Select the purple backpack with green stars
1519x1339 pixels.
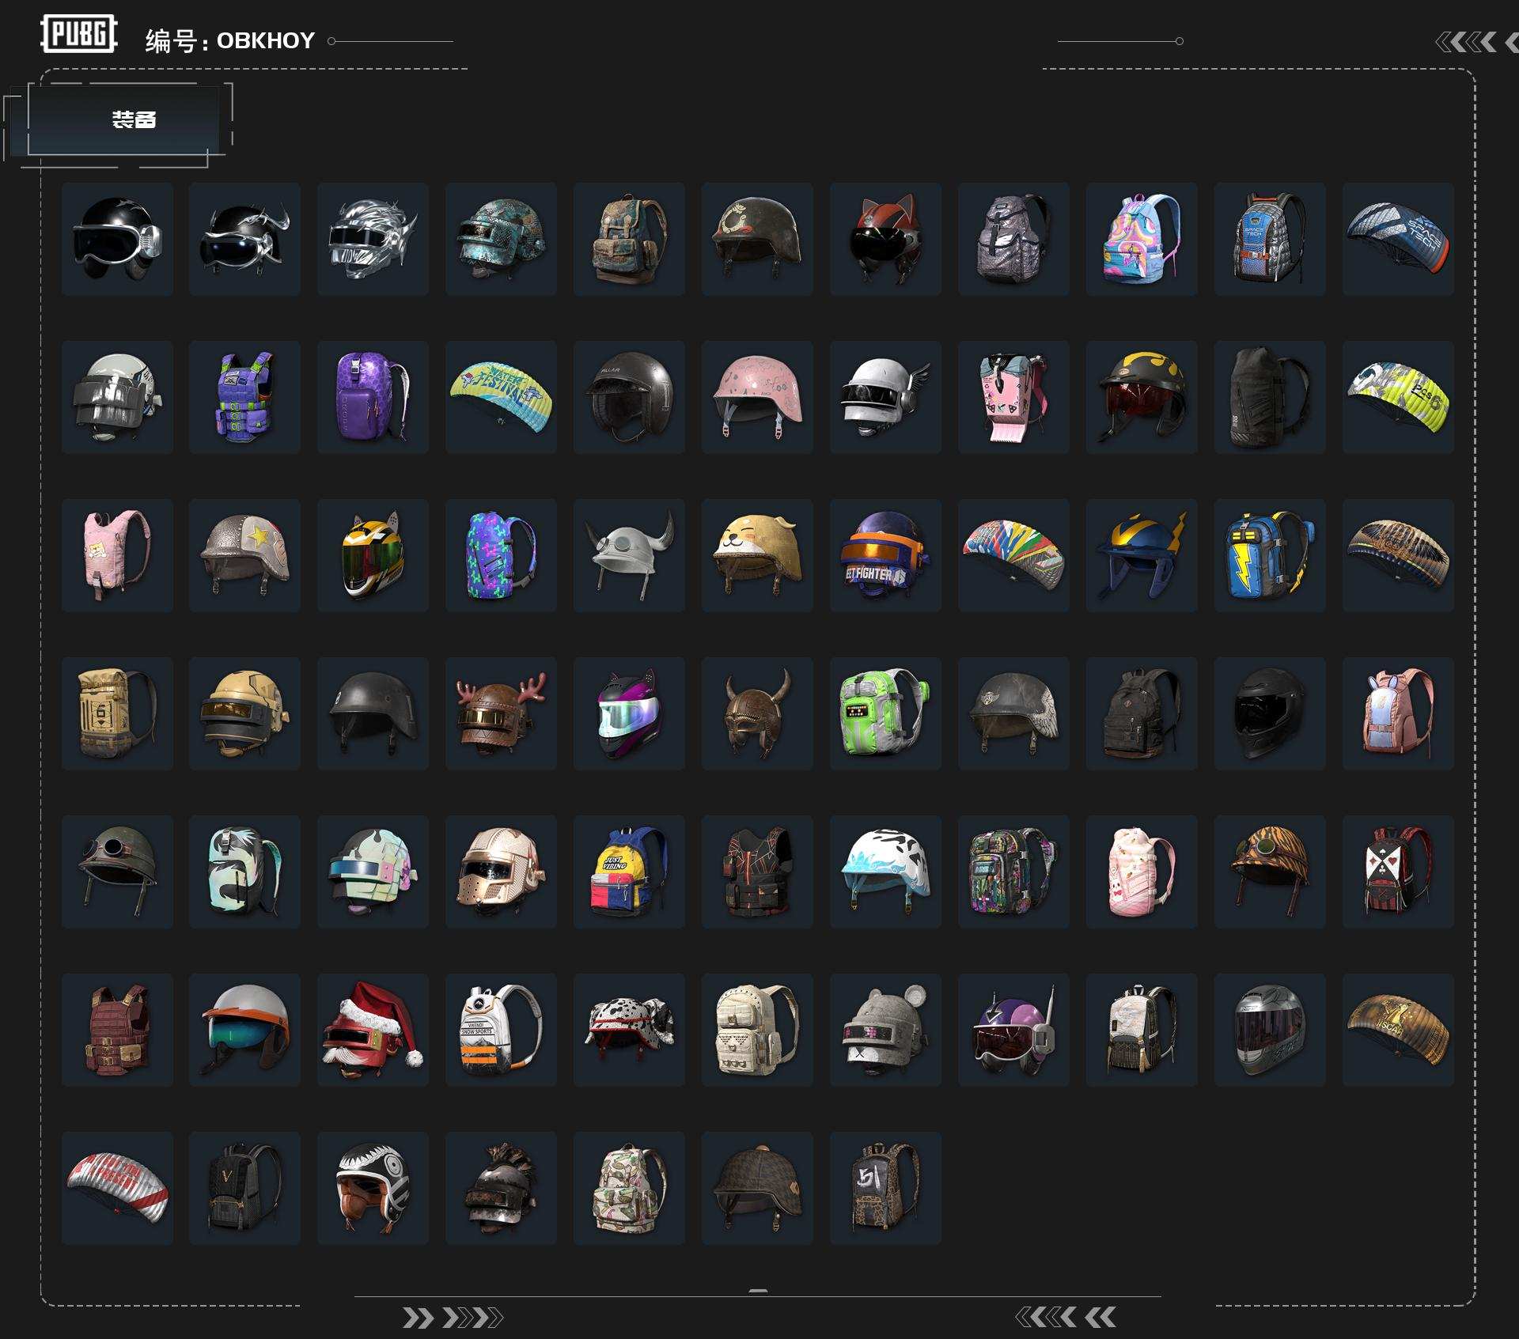pos(501,555)
